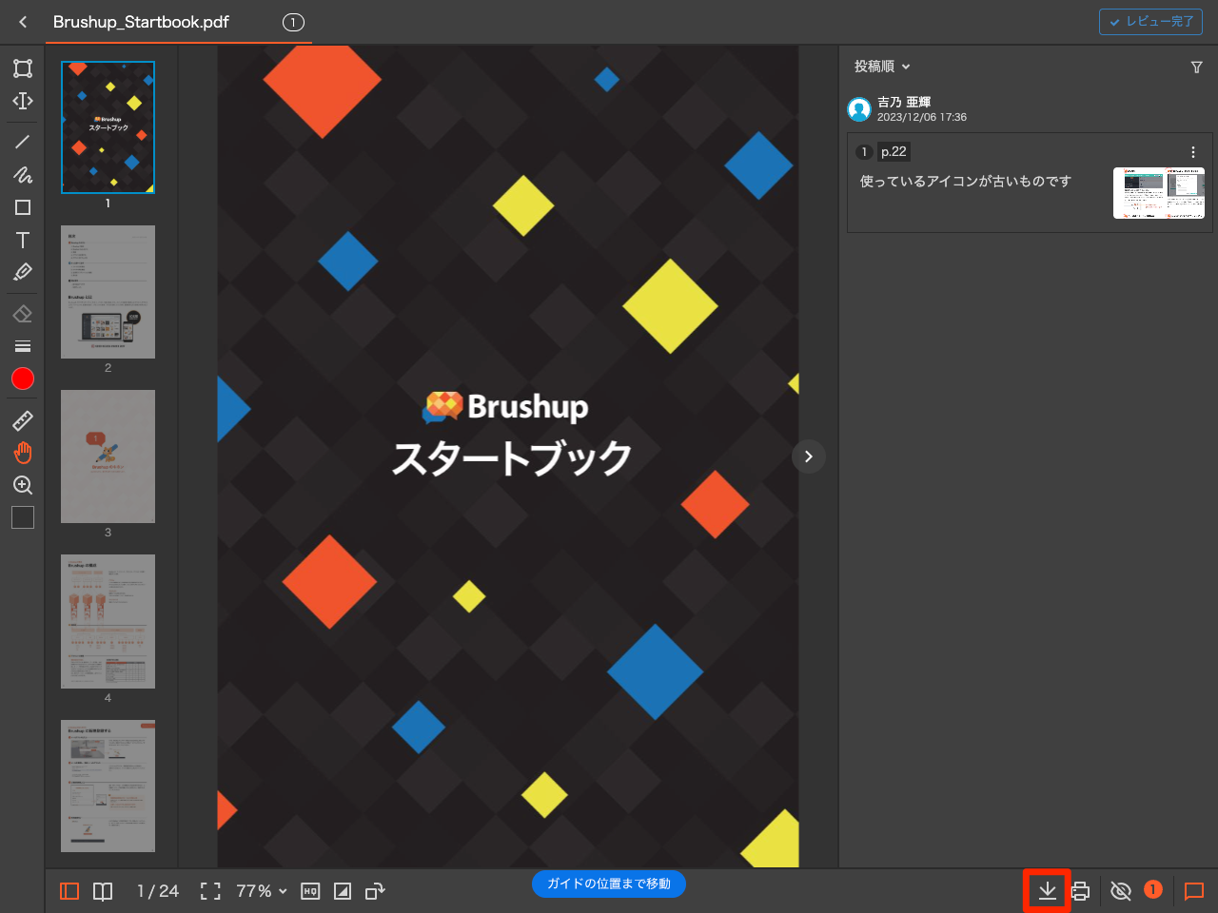Select the rectangle annotation tool

tap(22, 206)
